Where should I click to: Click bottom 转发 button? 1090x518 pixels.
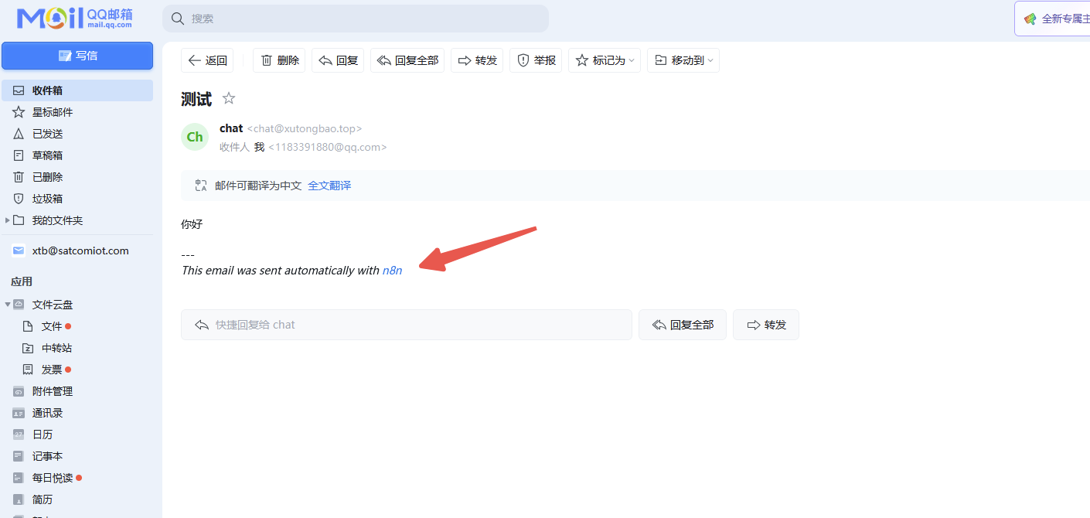(766, 325)
